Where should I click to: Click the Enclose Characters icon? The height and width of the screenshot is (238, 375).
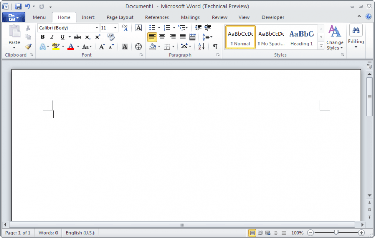click(138, 47)
